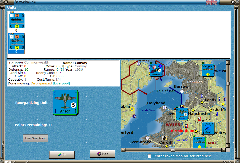Click the Disorganized status text
Image resolution: width=240 pixels, height=163 pixels.
pos(41,83)
